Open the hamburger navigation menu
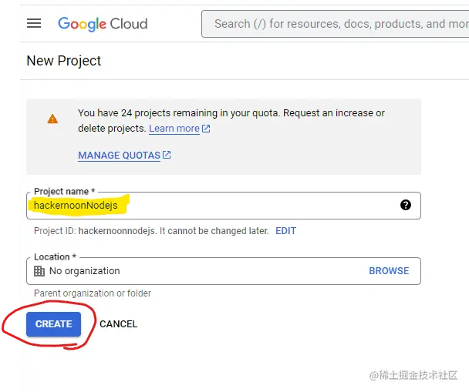This screenshot has height=392, width=469. [x=34, y=23]
